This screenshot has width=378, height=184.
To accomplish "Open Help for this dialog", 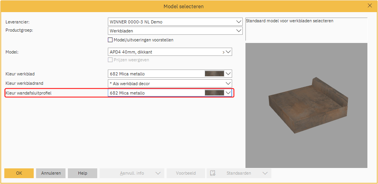I will [x=82, y=173].
